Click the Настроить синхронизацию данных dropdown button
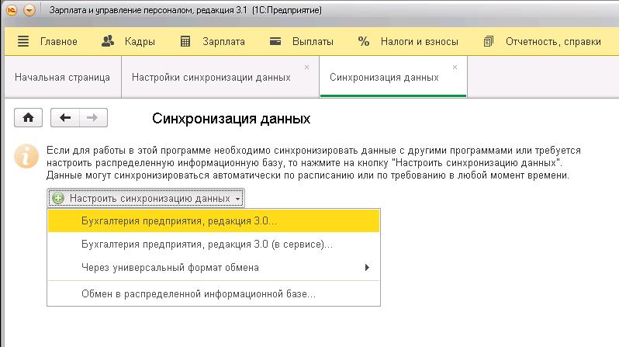The width and height of the screenshot is (619, 347). click(146, 198)
